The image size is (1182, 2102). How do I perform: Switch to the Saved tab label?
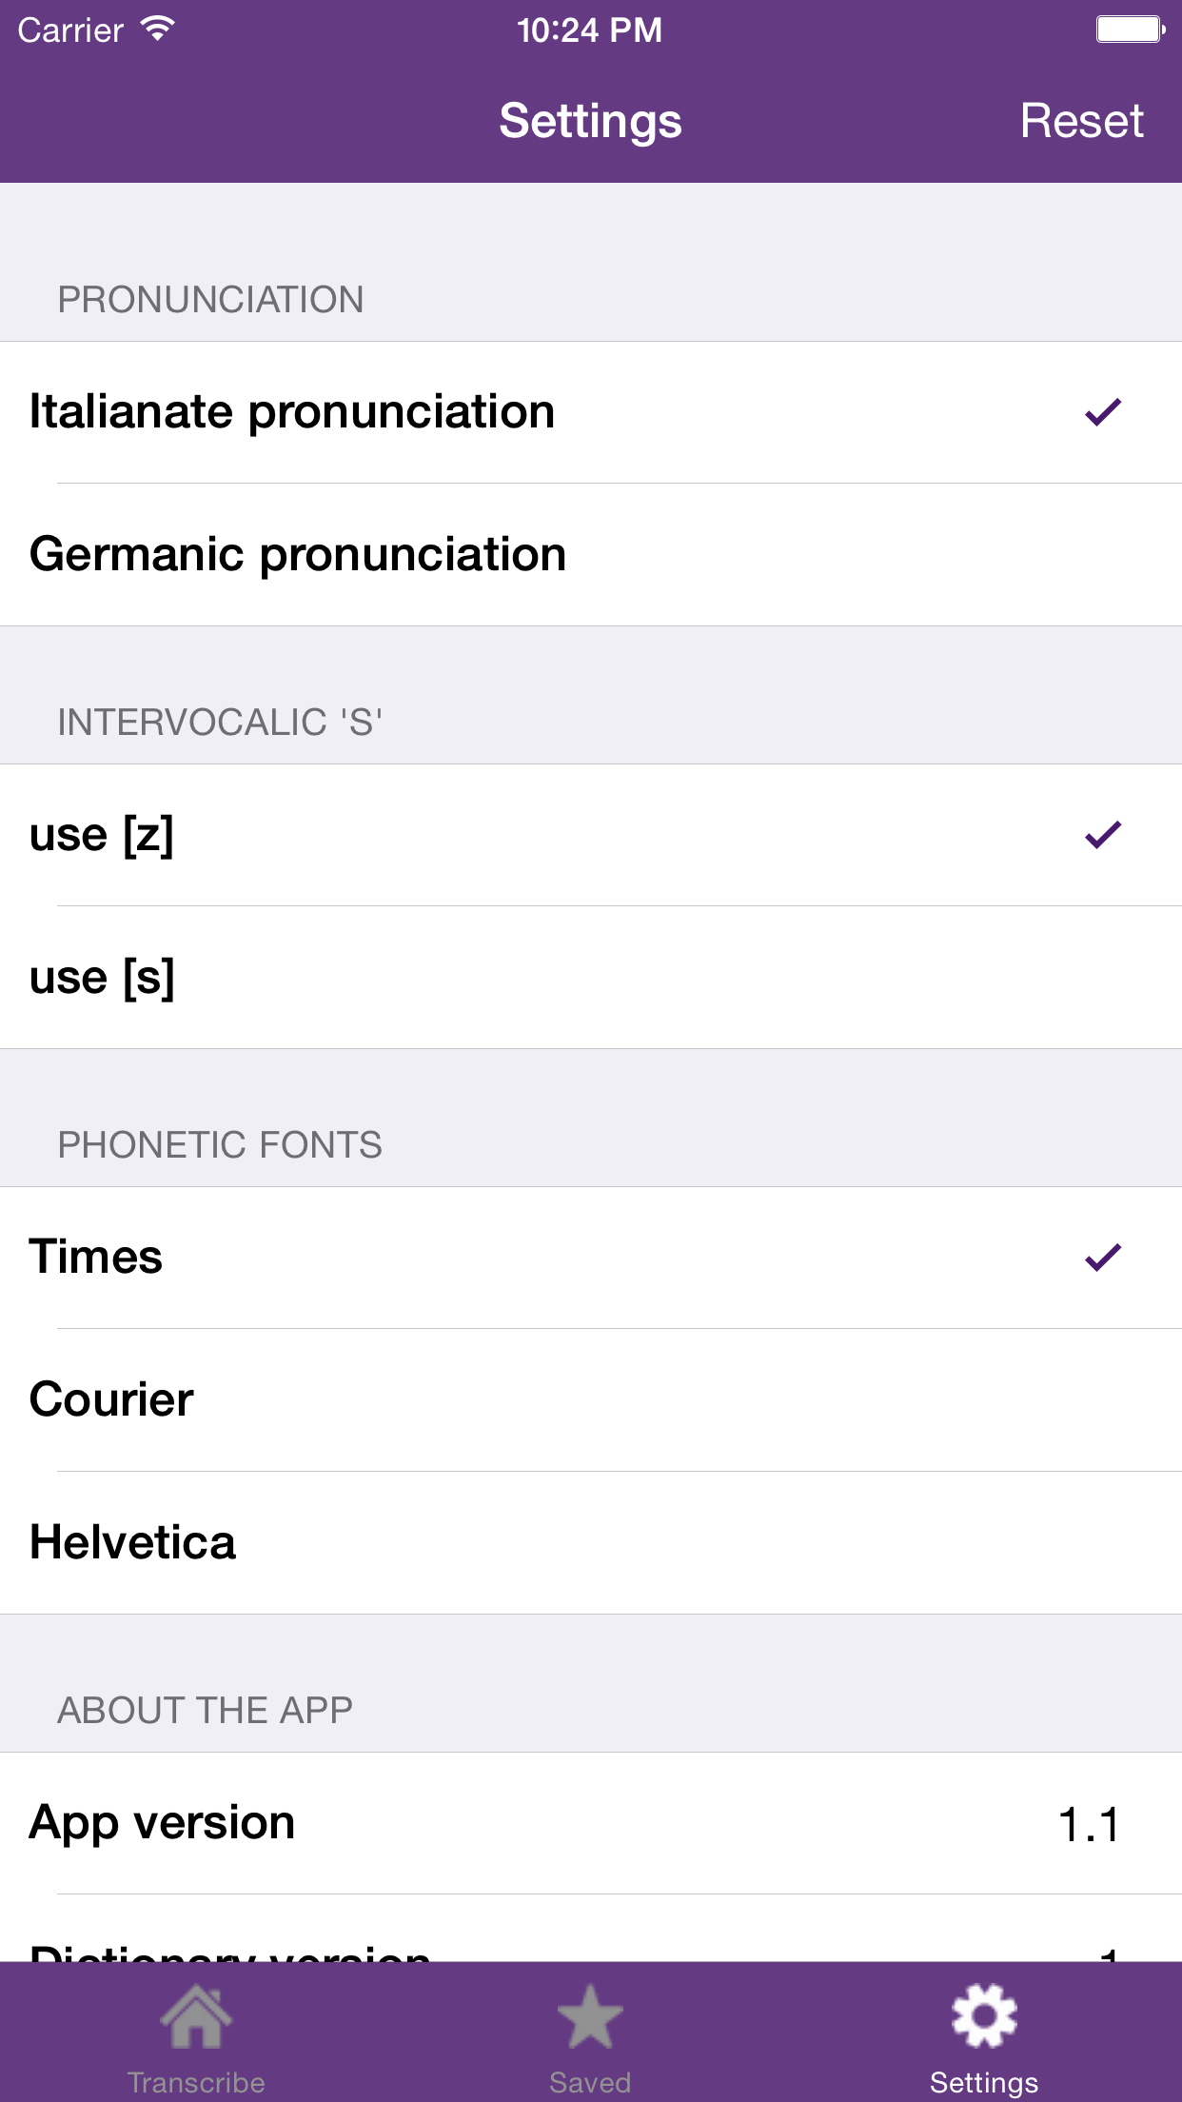(590, 2082)
